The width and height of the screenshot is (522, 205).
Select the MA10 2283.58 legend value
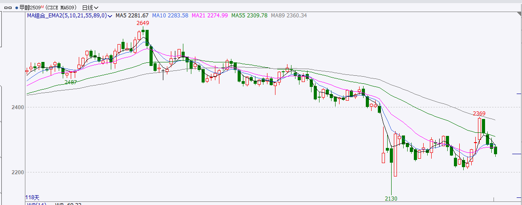click(x=170, y=15)
